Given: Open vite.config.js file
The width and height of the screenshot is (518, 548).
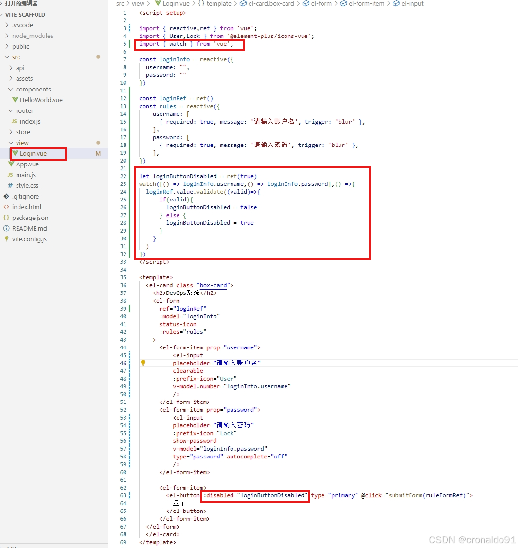Looking at the screenshot, I should point(29,239).
